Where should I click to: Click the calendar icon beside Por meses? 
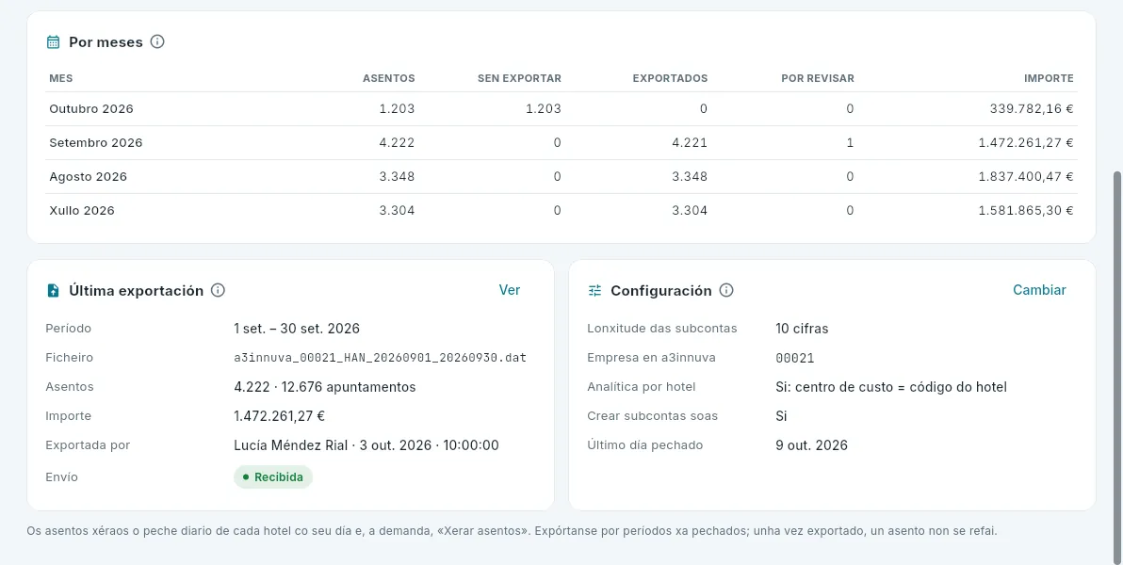coord(53,42)
